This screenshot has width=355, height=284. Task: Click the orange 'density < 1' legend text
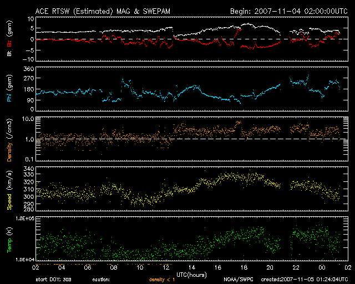(162, 280)
